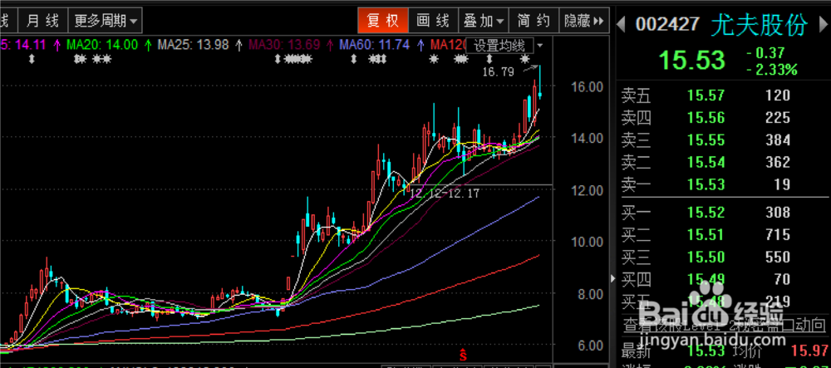Screen dimensions: 831x368
Task: Click the current price 15.53 in header
Action: tap(691, 61)
